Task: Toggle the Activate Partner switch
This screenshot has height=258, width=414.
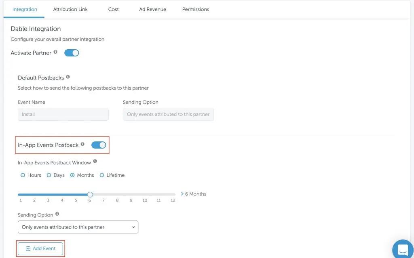Action: [72, 53]
